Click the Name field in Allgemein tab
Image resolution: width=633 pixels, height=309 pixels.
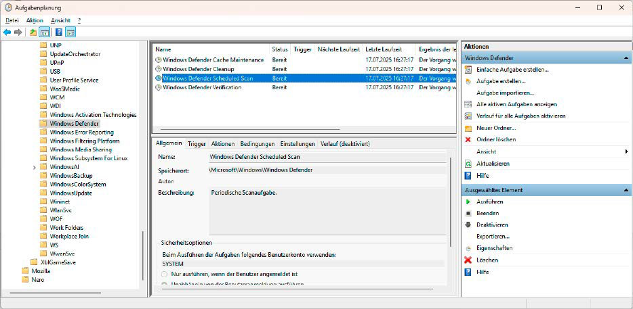(327, 157)
